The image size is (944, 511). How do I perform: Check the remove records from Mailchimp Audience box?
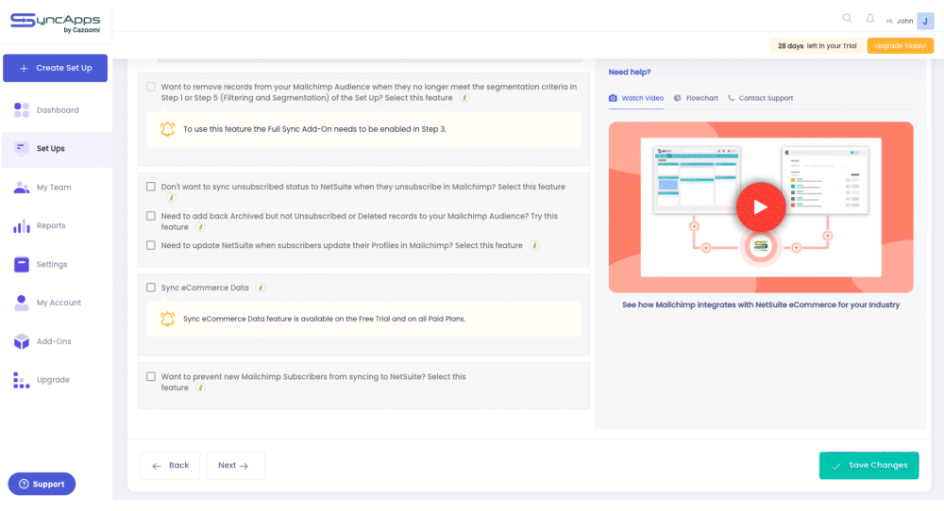[151, 87]
